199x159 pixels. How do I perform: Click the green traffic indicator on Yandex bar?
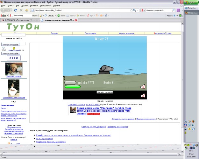[180, 16]
